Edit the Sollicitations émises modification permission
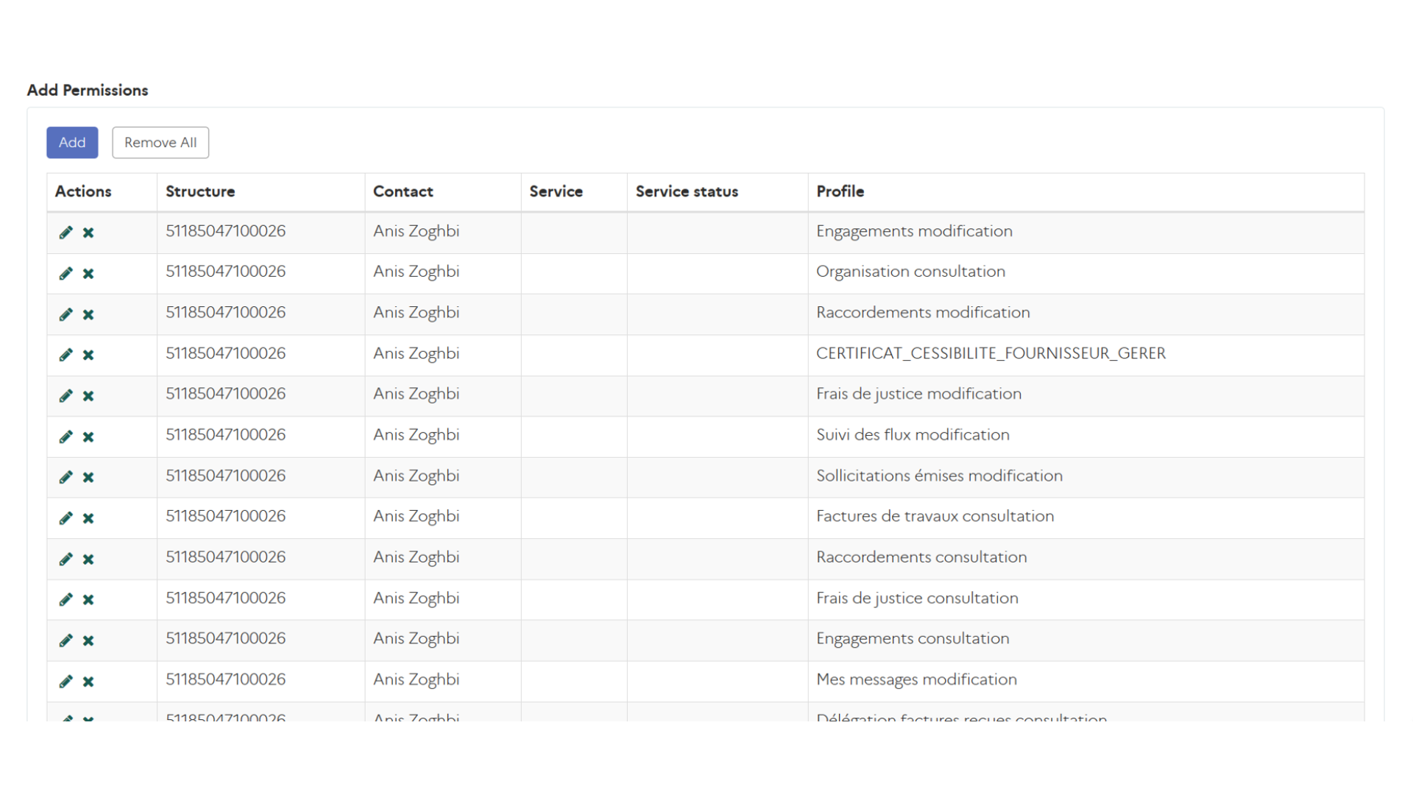 (65, 477)
